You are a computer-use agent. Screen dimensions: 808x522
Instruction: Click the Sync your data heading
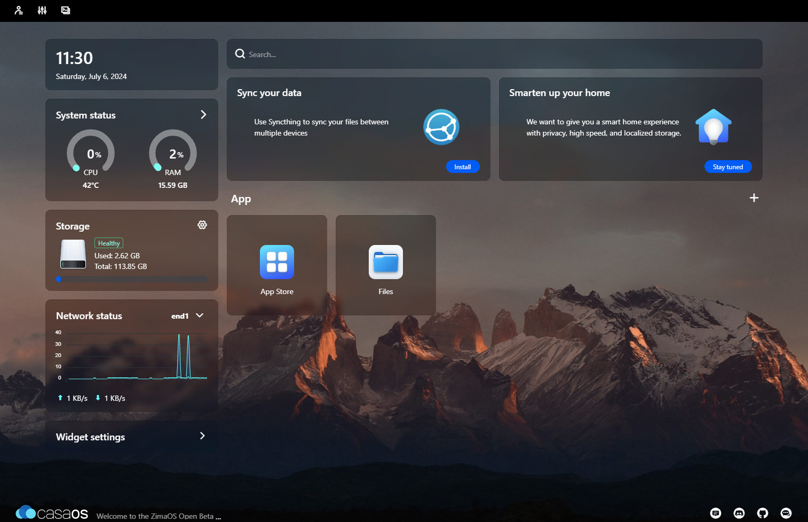(x=270, y=93)
